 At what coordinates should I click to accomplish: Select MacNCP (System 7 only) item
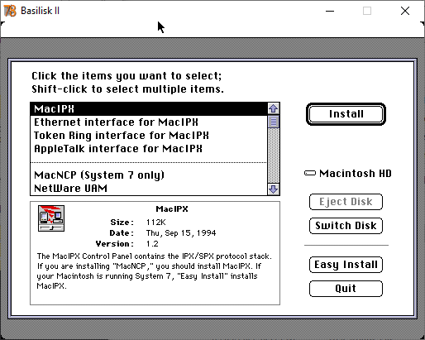point(149,175)
